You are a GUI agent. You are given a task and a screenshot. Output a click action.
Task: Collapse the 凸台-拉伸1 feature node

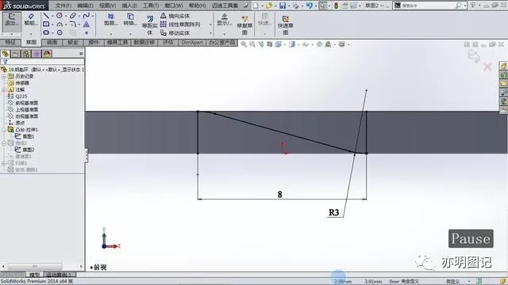4,130
